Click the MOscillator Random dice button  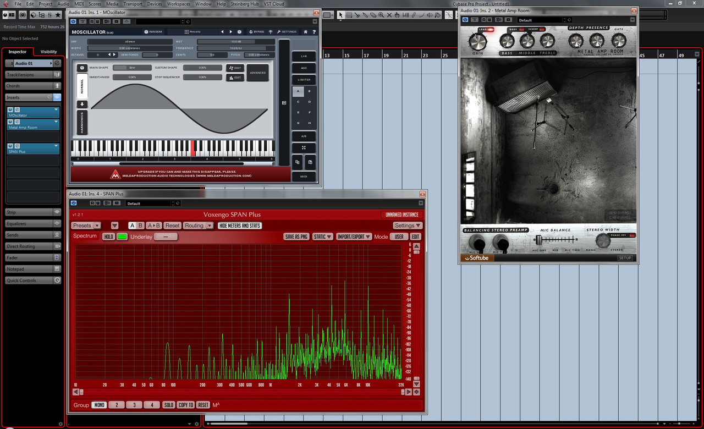153,31
